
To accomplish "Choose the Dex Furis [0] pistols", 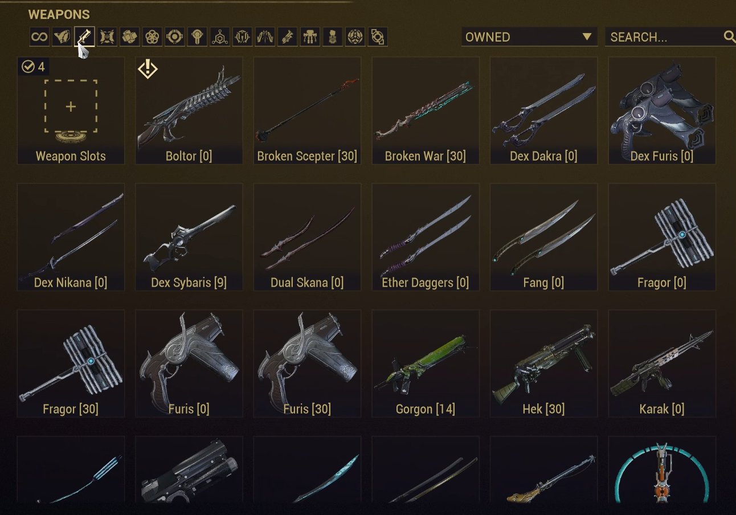I will click(x=662, y=110).
